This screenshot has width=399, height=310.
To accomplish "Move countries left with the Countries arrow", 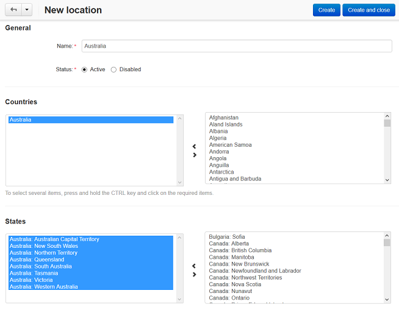I will 194,146.
